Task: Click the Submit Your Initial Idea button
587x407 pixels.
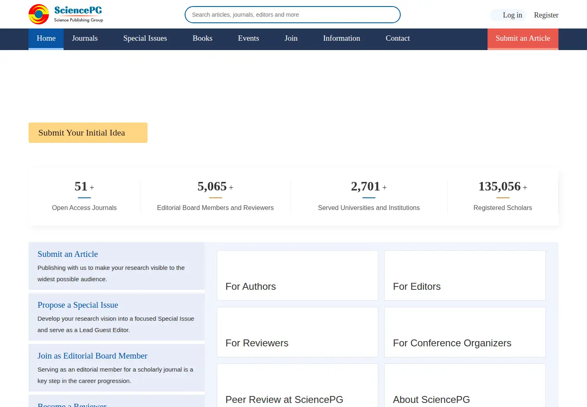Action: pyautogui.click(x=88, y=133)
